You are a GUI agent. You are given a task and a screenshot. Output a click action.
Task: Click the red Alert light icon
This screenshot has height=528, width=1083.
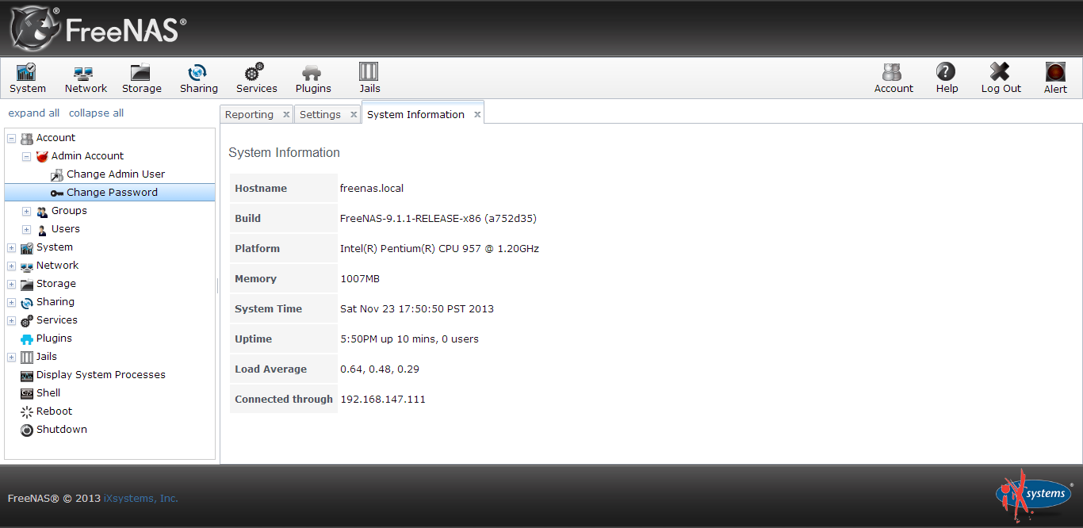1055,72
